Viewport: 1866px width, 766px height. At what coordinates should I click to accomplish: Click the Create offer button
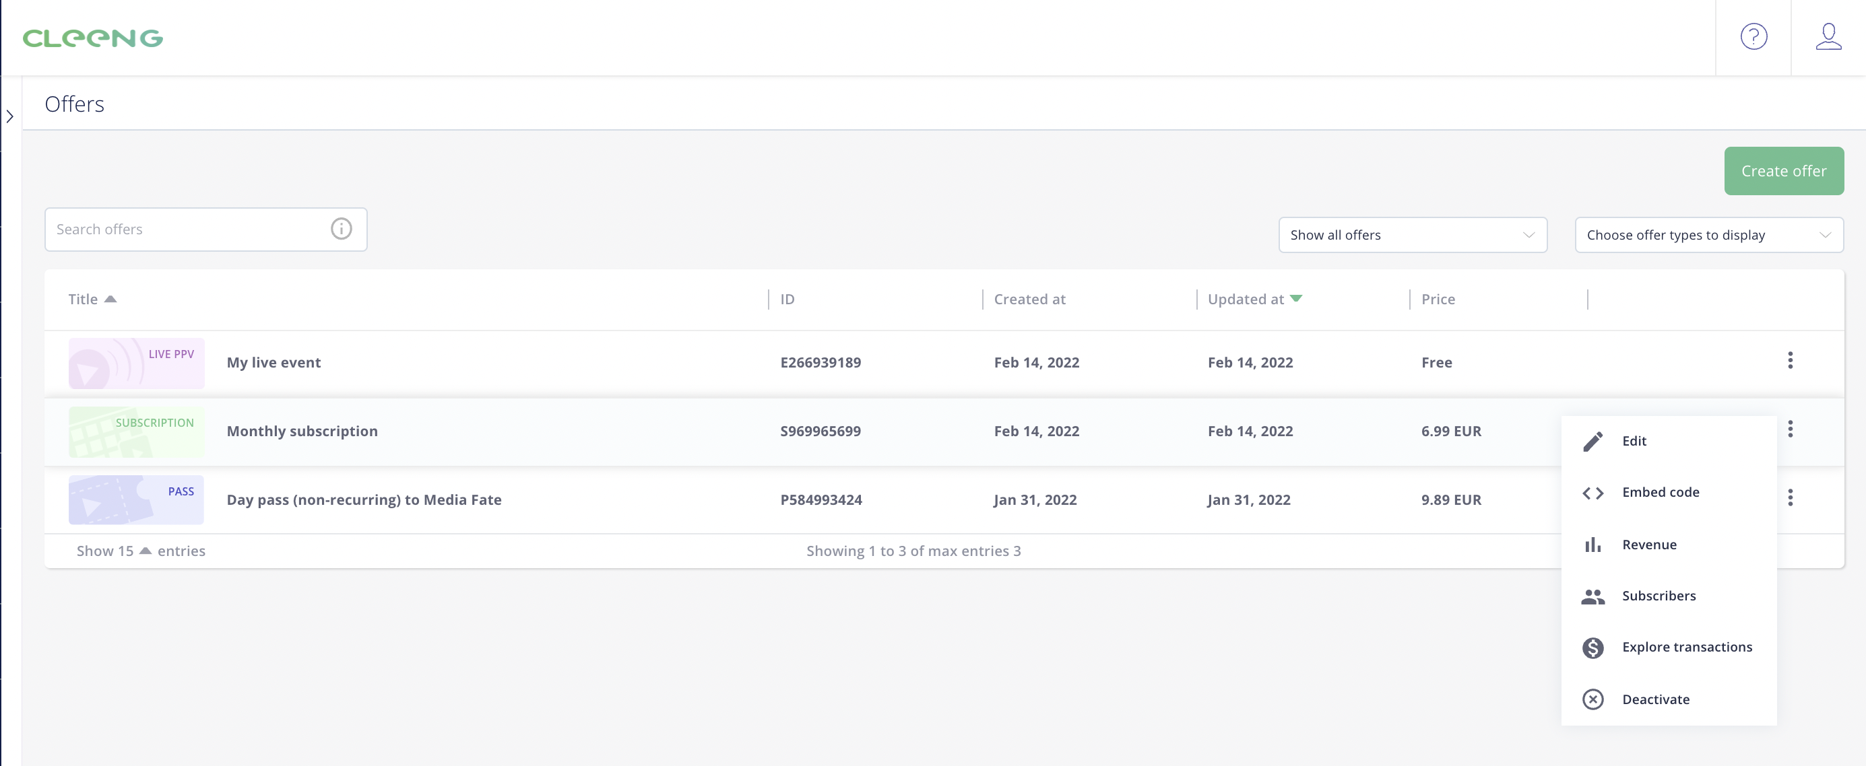1783,171
